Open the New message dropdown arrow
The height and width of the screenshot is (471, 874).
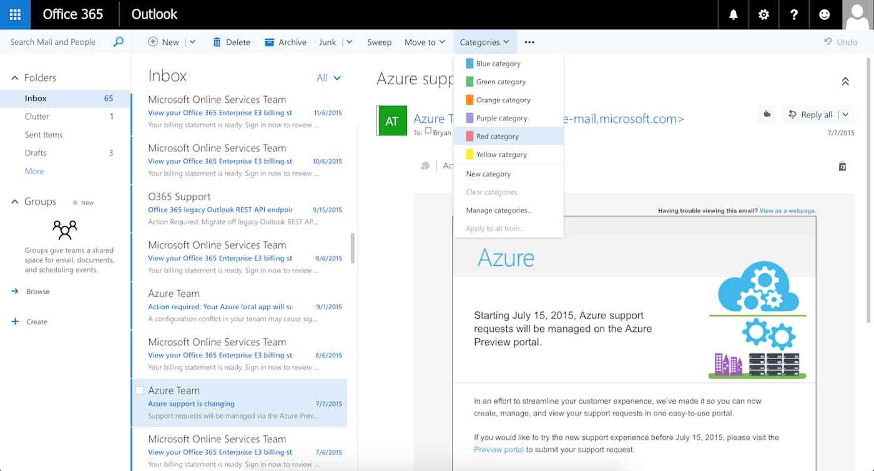[192, 42]
